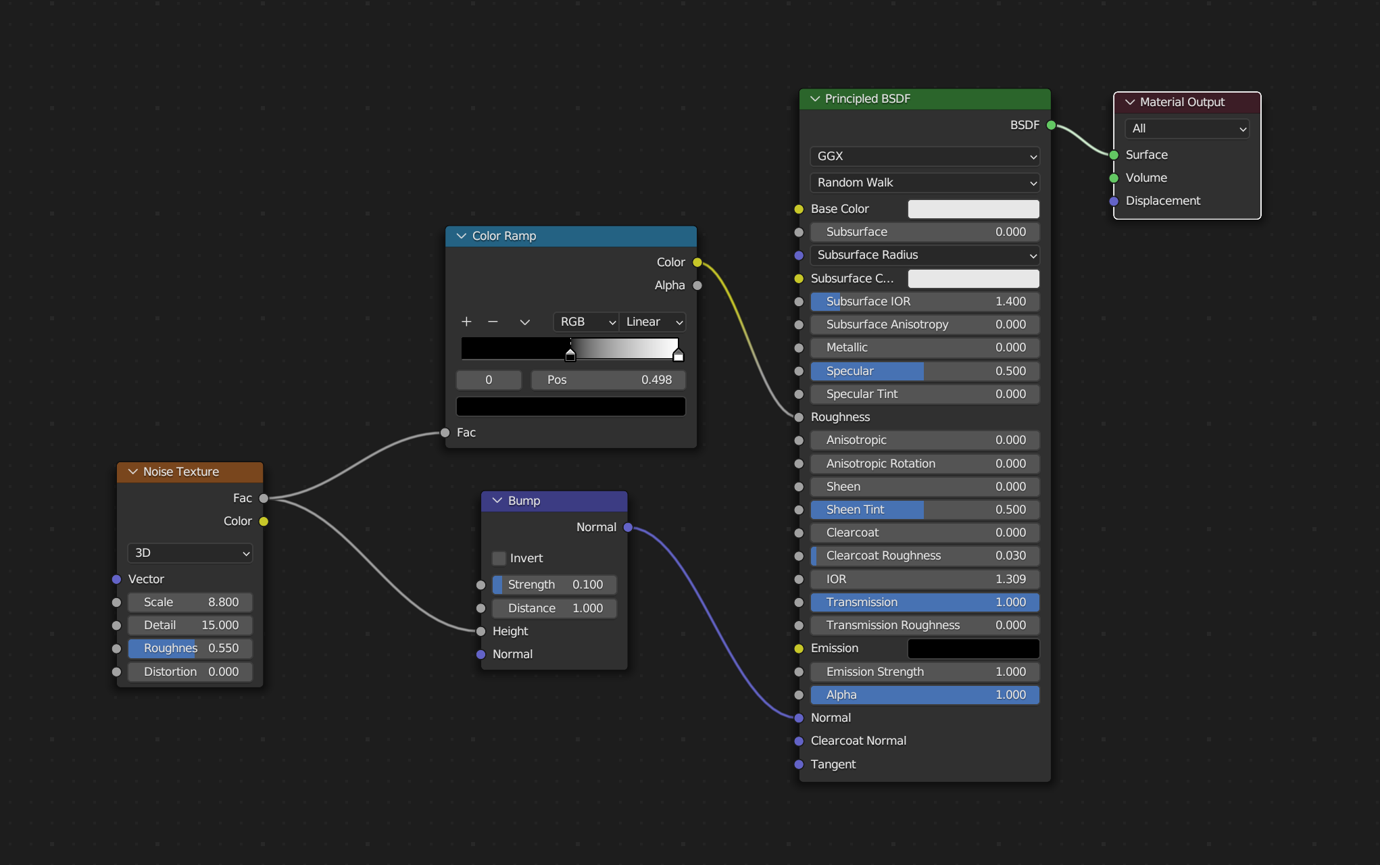This screenshot has width=1380, height=865.
Task: Click the Clearcoat Normal input socket
Action: 799,741
